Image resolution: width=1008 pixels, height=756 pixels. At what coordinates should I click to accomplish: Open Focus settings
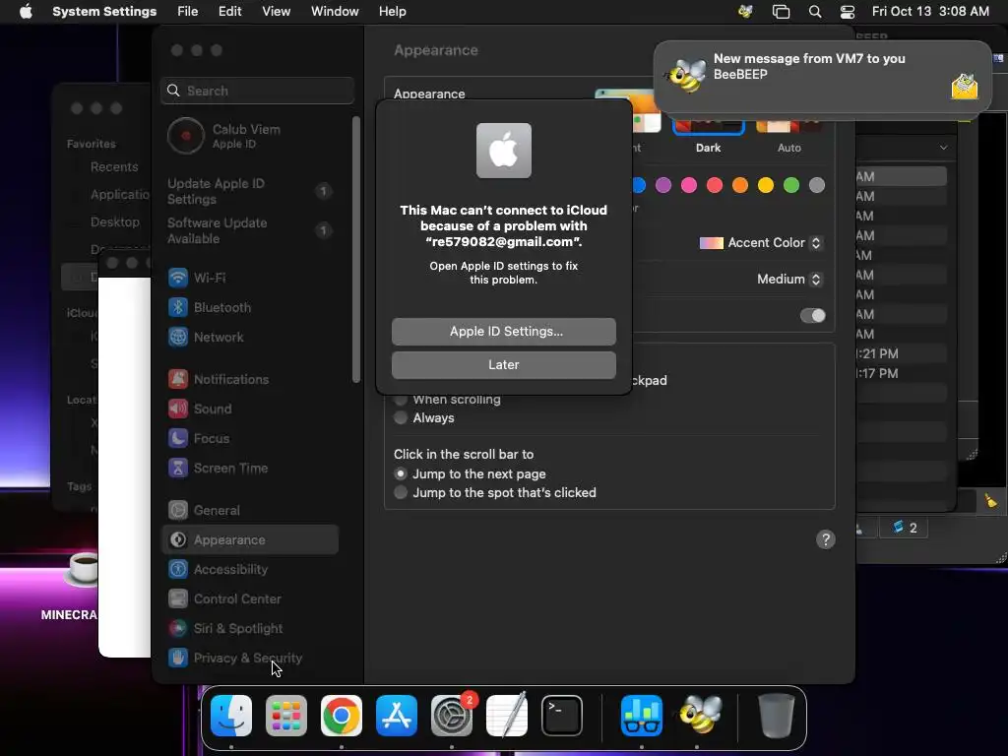[x=251, y=438]
